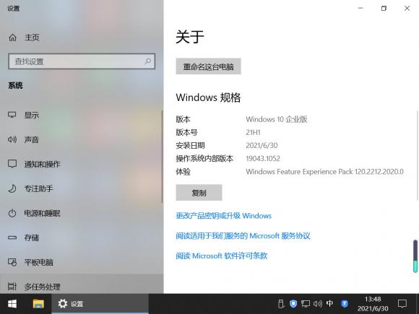Click the right-side vertical scrollbar thumb
Screen dimensions: 419x314
415,256
